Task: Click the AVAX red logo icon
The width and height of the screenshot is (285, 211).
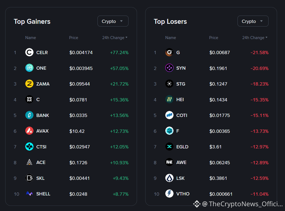Action: [29, 131]
